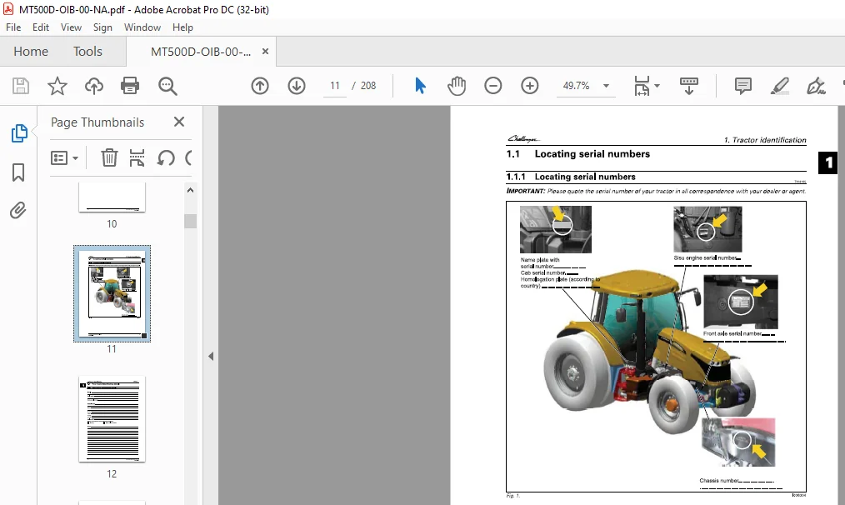Open the Page Thumbnails sidebar icon

coord(19,133)
